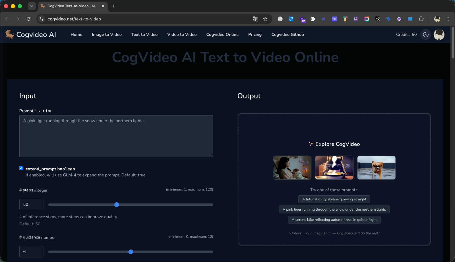Close the CogVideo Text-to-Video tab
This screenshot has width=455, height=262.
[103, 6]
